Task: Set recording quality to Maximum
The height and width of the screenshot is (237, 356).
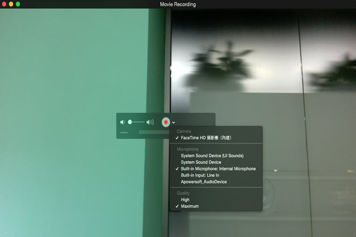Action: pos(216,206)
